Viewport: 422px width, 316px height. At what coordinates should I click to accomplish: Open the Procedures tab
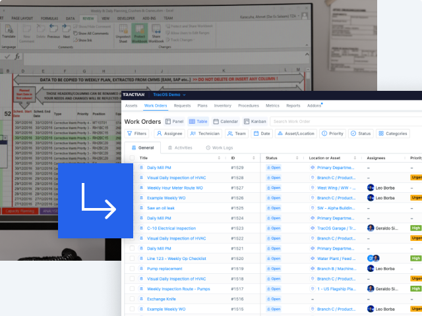click(249, 105)
